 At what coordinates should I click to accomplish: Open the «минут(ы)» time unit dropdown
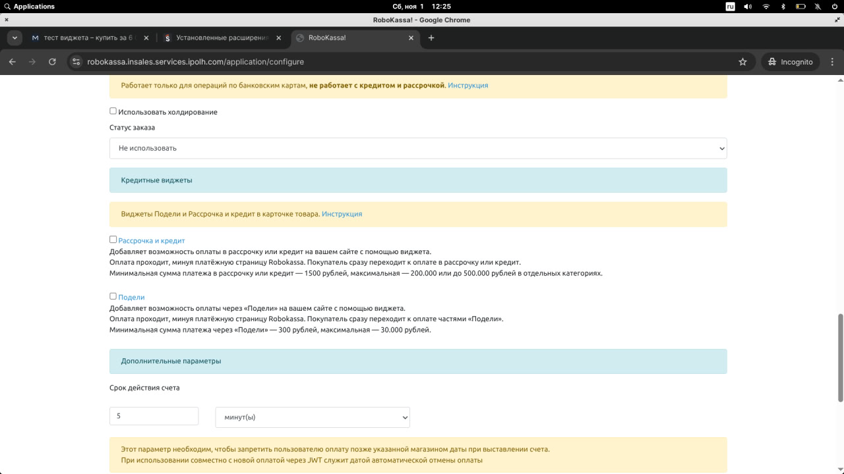point(313,417)
